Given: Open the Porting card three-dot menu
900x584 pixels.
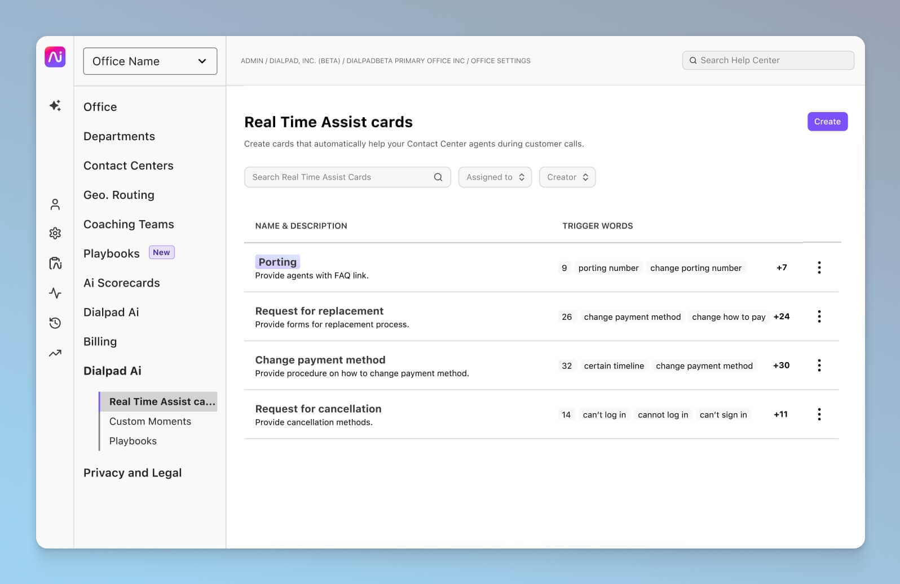Looking at the screenshot, I should pyautogui.click(x=819, y=268).
